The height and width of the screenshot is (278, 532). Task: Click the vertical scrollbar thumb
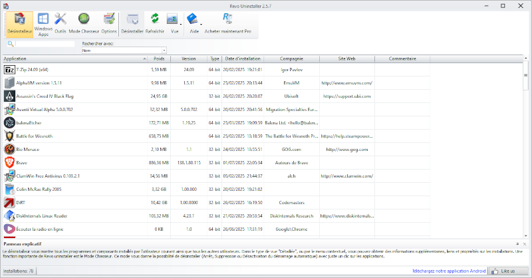pos(525,75)
